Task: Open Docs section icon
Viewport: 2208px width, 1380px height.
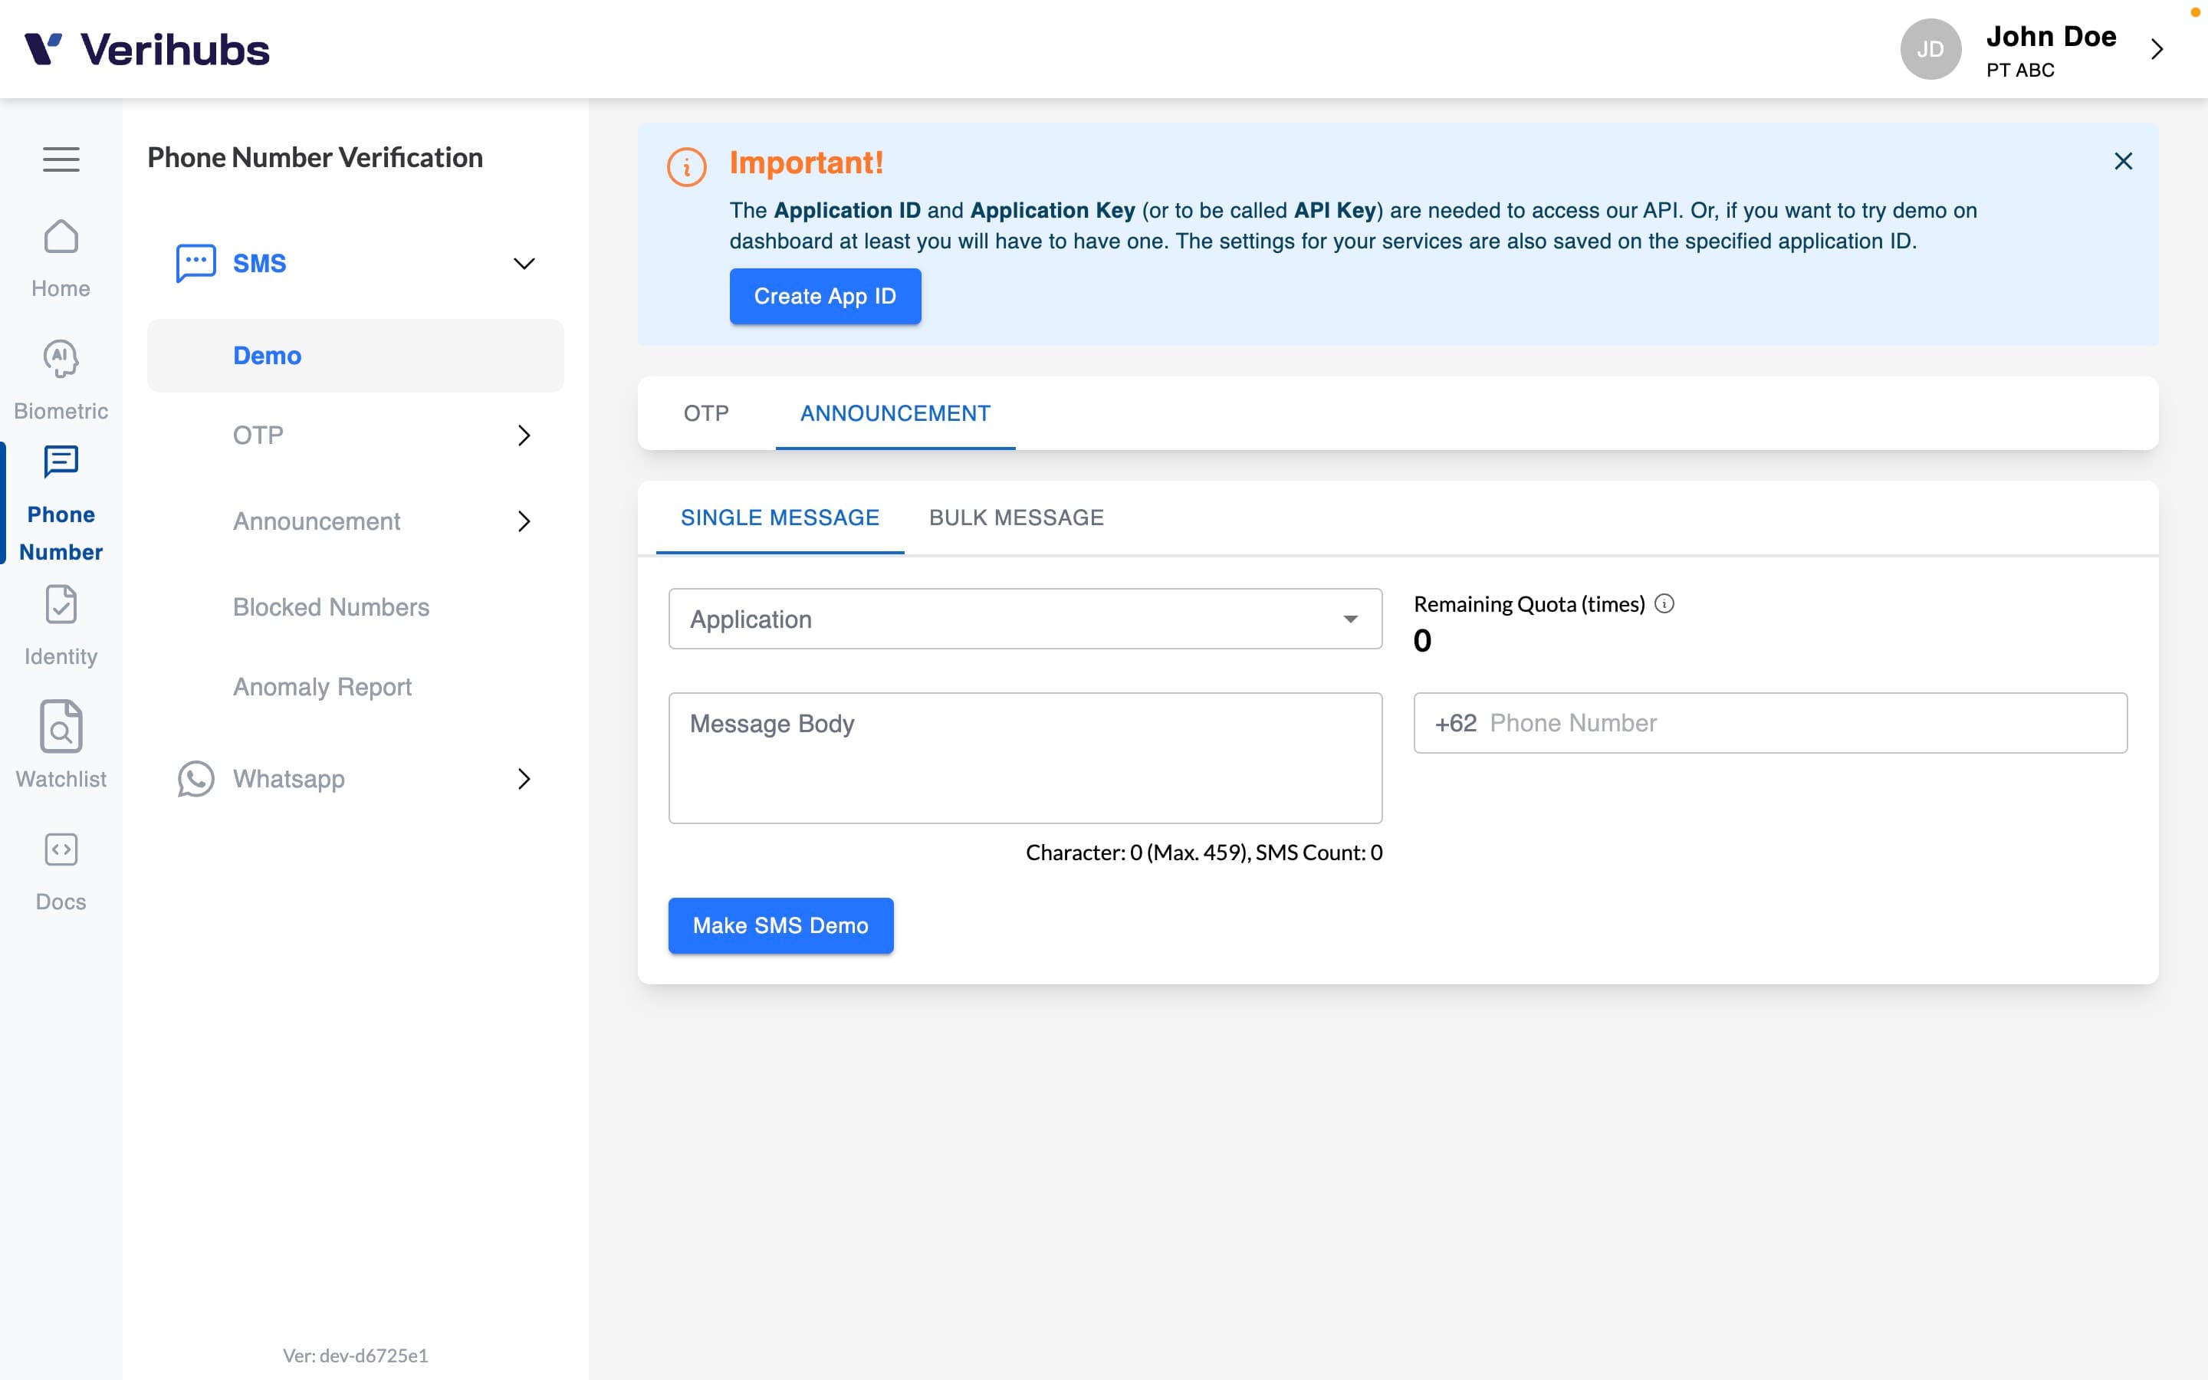Action: (x=61, y=849)
